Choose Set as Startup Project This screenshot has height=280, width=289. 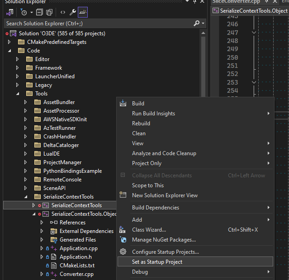pos(195,262)
